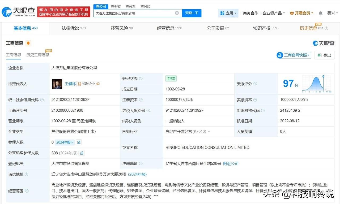Switch to the 经营信息 tab

tap(170, 28)
